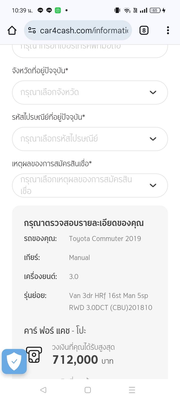Expand loan application reason dropdown chevron

[x=153, y=185]
